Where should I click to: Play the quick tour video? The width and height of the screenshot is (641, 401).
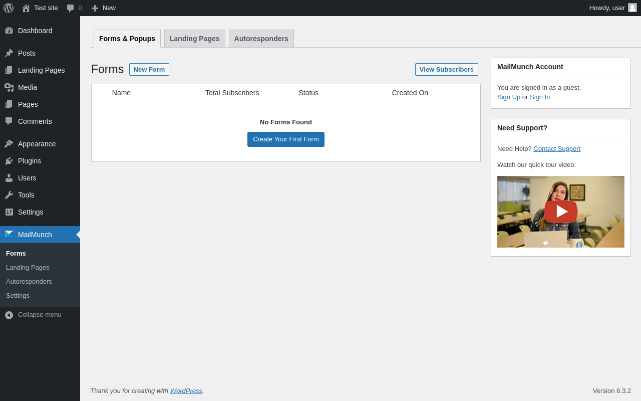click(x=561, y=212)
